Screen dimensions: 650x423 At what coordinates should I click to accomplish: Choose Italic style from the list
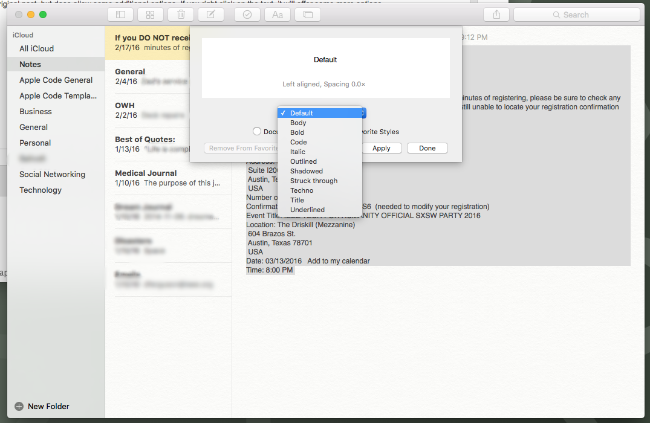click(x=320, y=152)
